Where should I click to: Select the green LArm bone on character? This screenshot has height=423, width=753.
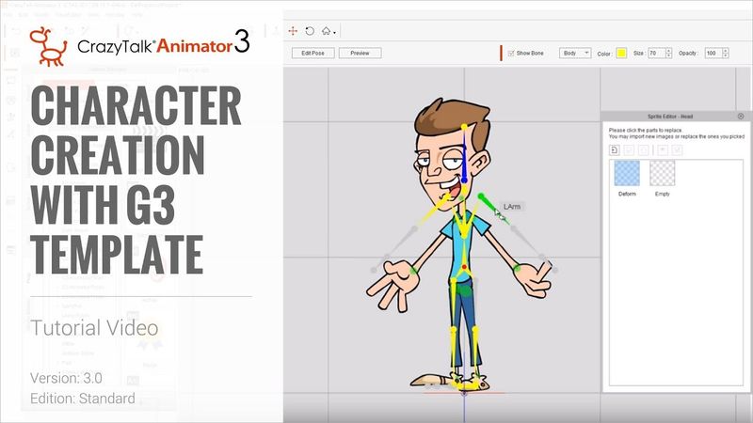489,204
